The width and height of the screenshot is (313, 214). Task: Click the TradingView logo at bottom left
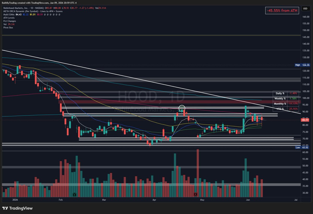tap(17, 208)
